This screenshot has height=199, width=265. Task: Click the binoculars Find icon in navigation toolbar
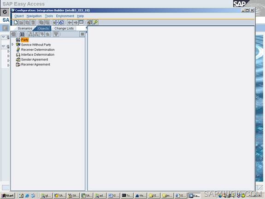coord(22,34)
